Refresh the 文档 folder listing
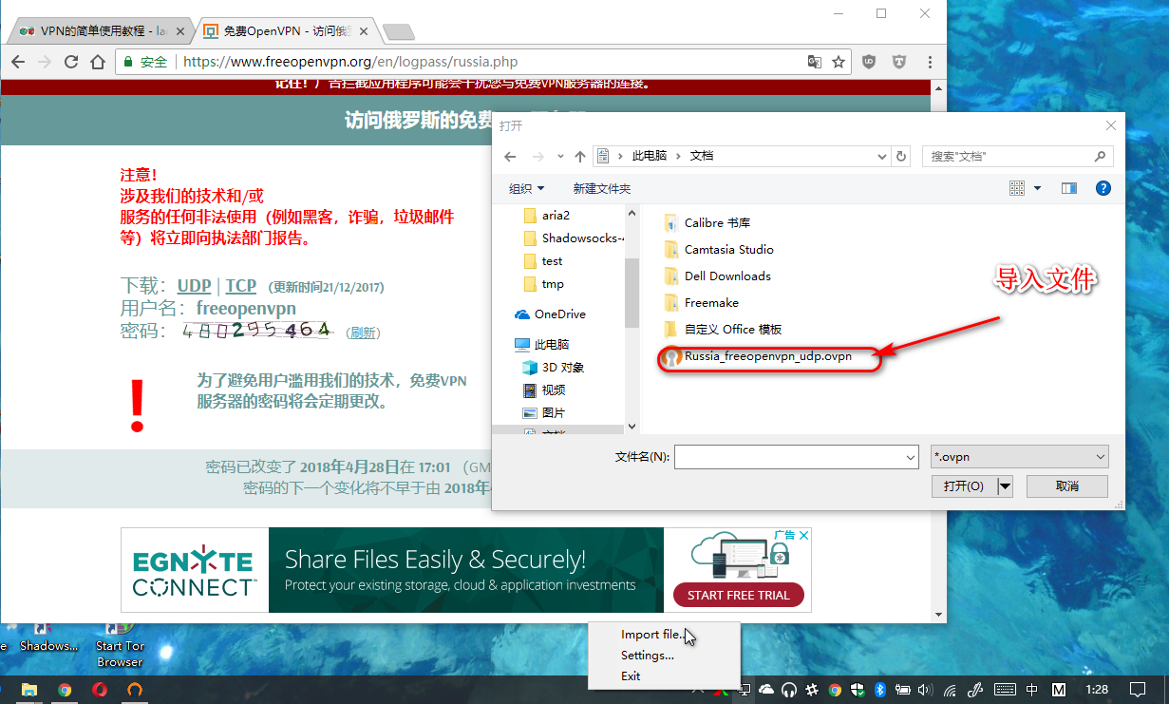The height and width of the screenshot is (704, 1169). point(902,156)
